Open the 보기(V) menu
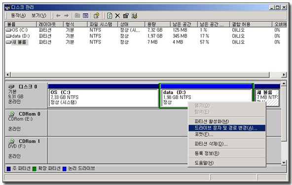Image resolution: width=292 pixels, height=185 pixels. 38,15
